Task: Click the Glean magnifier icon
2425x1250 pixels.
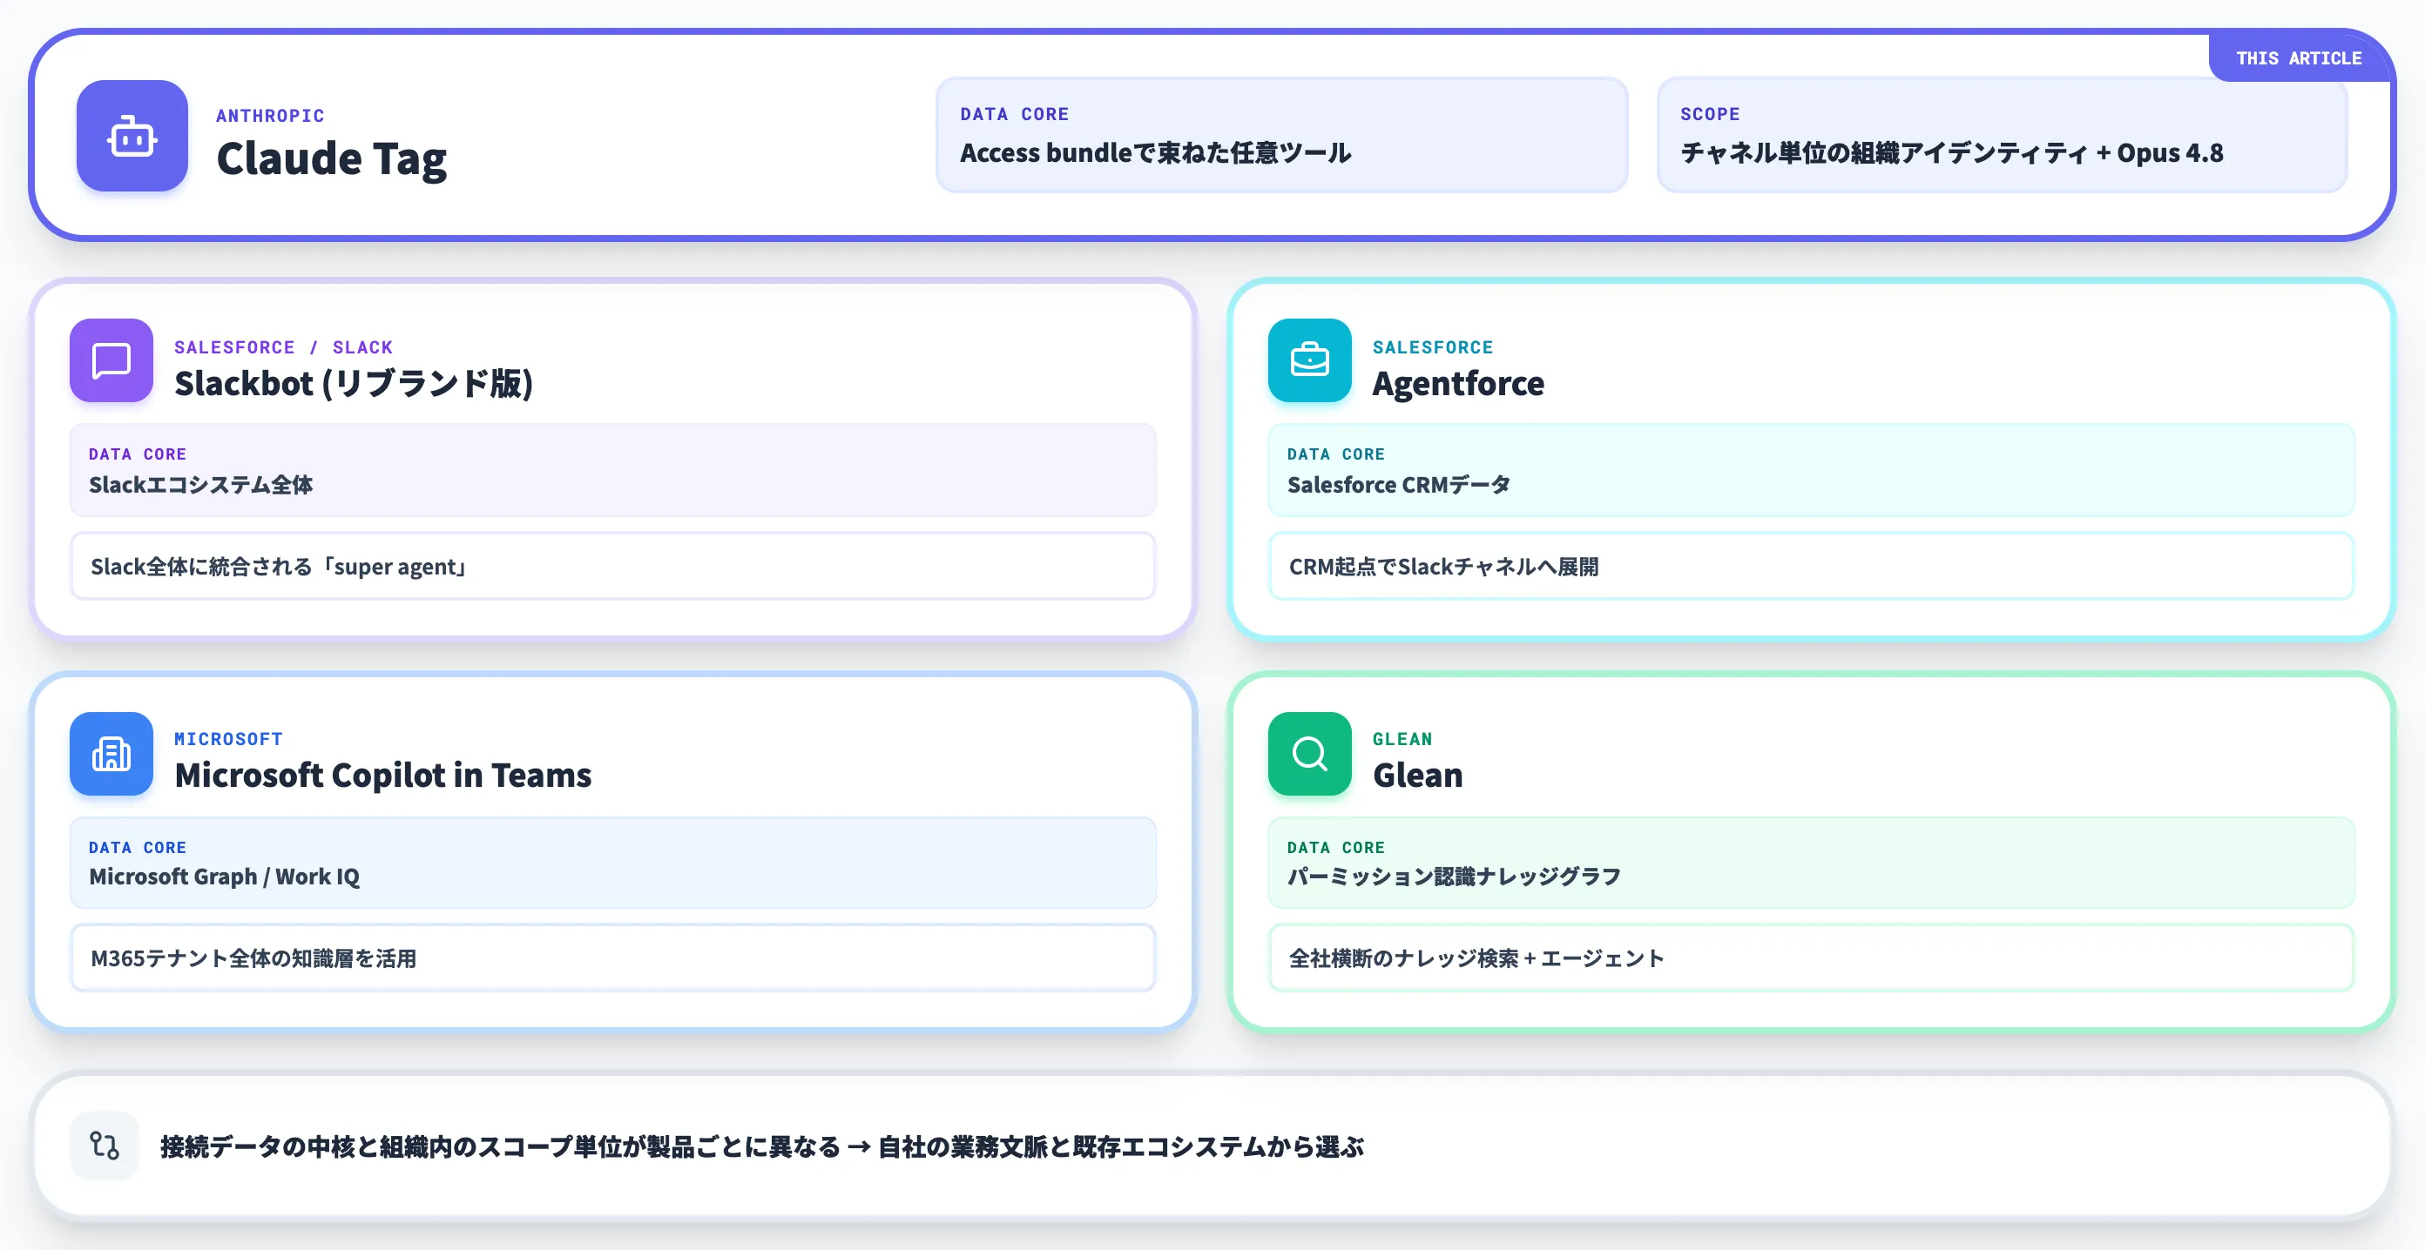Action: tap(1309, 753)
